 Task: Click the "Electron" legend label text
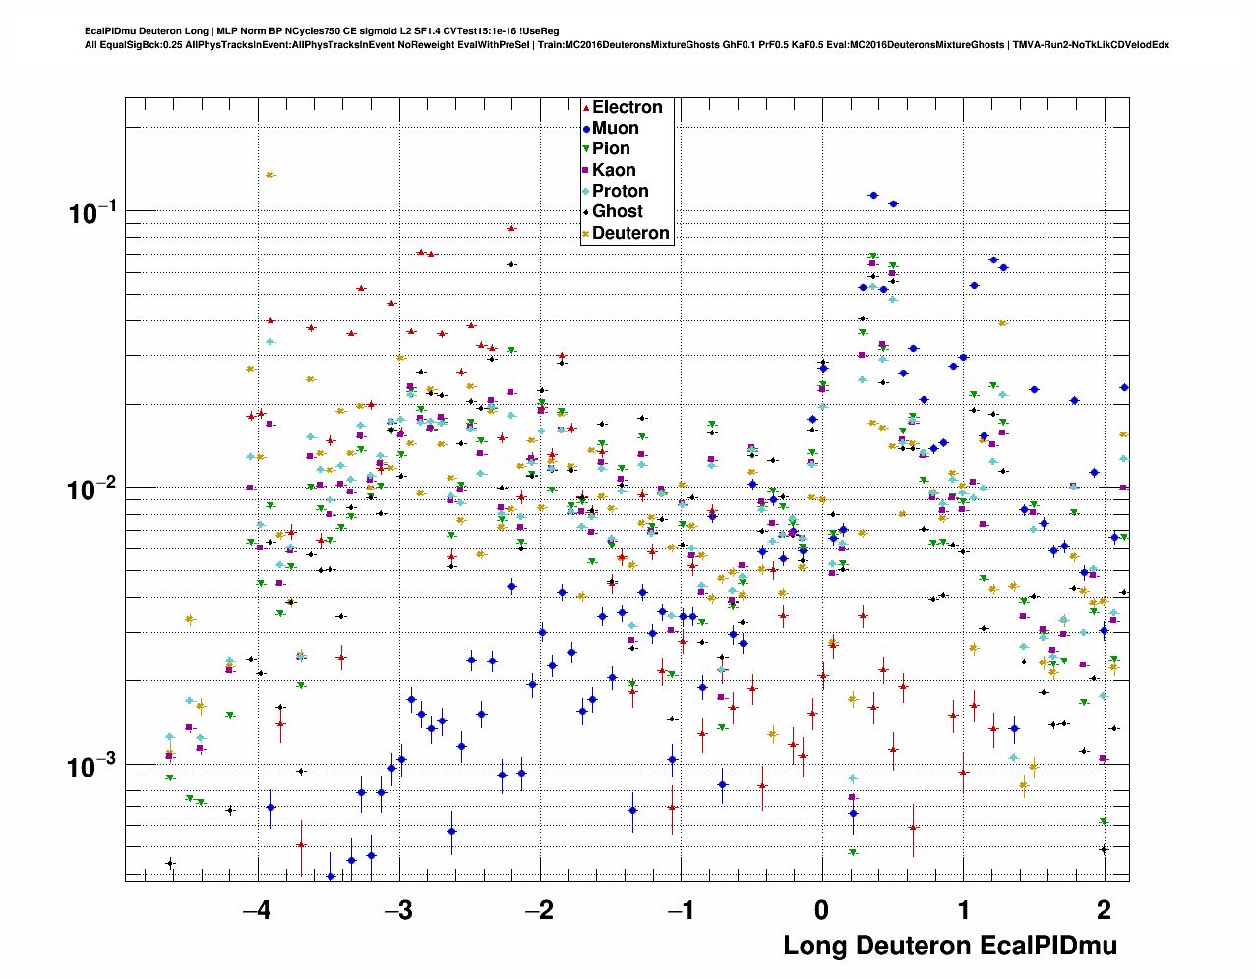(x=627, y=107)
